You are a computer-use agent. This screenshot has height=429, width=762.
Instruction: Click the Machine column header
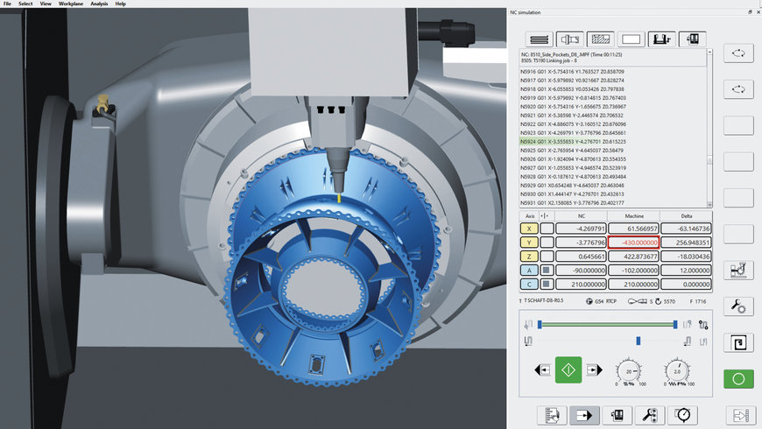[634, 216]
